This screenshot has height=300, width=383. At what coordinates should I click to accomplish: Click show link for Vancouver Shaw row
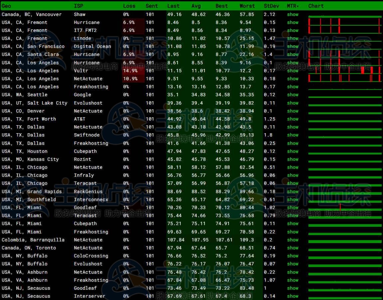[292, 14]
